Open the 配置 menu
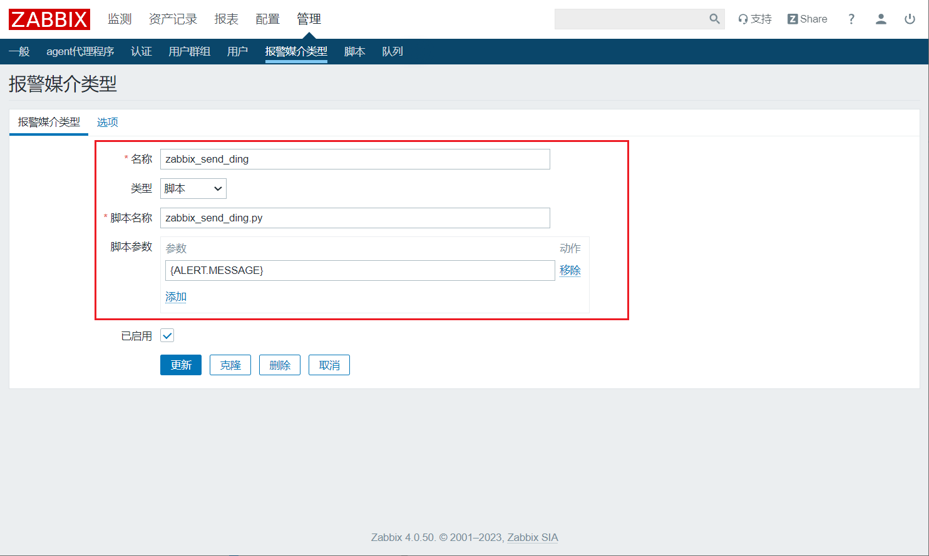Screen dimensions: 929x556 point(267,19)
